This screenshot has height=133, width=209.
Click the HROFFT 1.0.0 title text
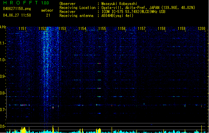pos(26,3)
